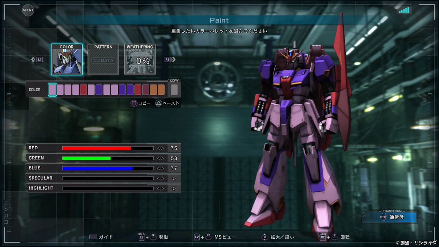Click the SPECULAR slider bar
This screenshot has width=439, height=247.
point(108,178)
